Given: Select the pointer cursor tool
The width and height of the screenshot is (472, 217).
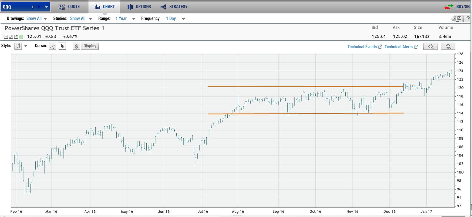Looking at the screenshot, I should tap(62, 46).
